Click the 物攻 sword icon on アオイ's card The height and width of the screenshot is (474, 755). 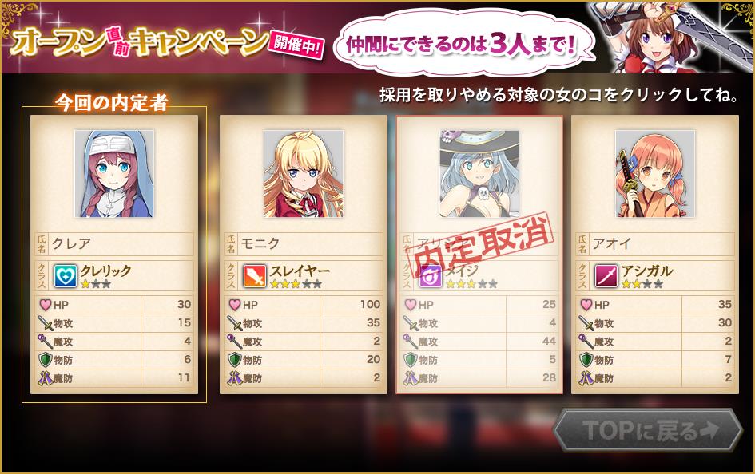click(586, 323)
